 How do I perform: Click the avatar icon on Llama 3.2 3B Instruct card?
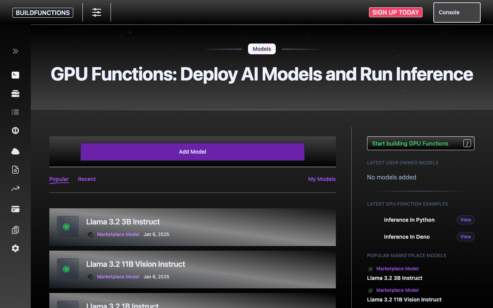[90, 234]
